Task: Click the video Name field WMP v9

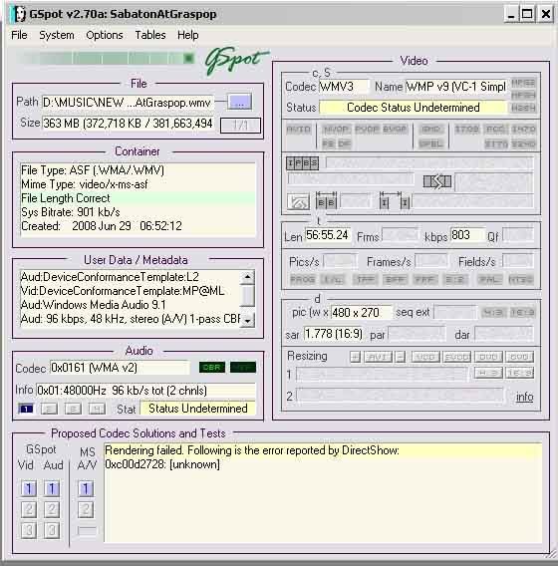Action: click(456, 87)
